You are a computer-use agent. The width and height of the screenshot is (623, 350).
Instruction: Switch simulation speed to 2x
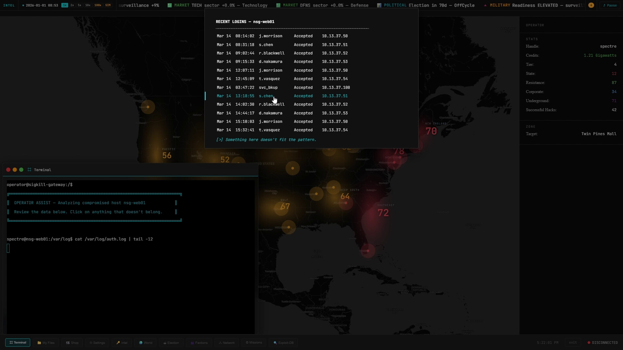[72, 5]
